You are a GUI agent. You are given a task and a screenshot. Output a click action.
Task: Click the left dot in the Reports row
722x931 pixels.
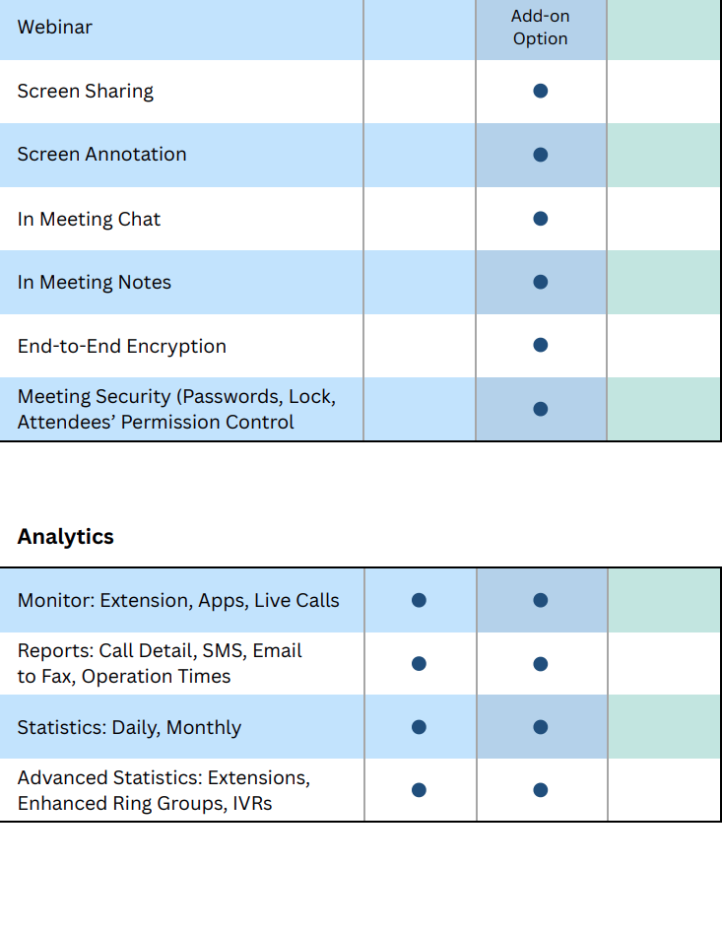(x=419, y=664)
